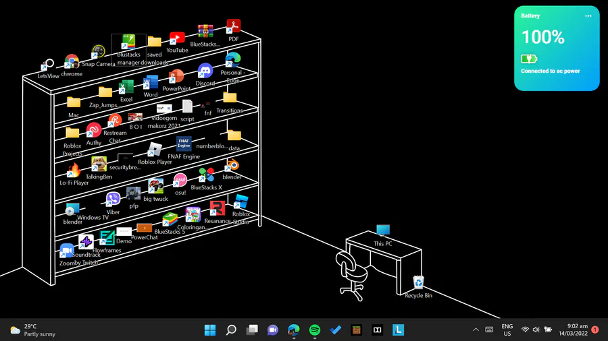Open the touch keyboard tray icon
608x341 pixels.
pos(489,330)
